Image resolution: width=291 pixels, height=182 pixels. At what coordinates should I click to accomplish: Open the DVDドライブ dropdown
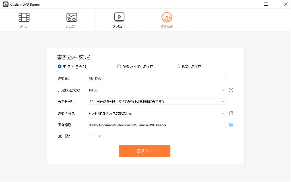click(x=157, y=113)
